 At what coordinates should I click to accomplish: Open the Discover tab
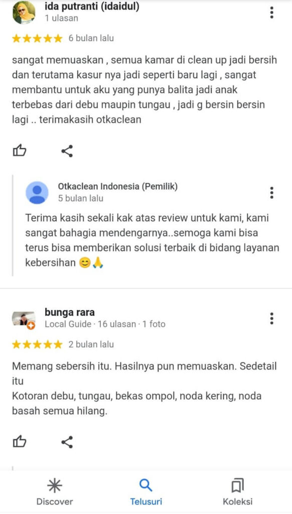point(55,492)
